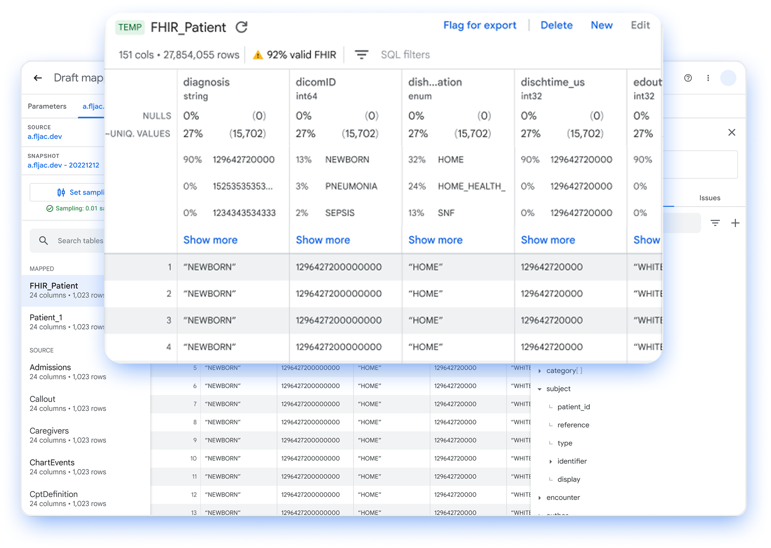Select the display field under subject
This screenshot has width=771, height=548.
pos(568,479)
